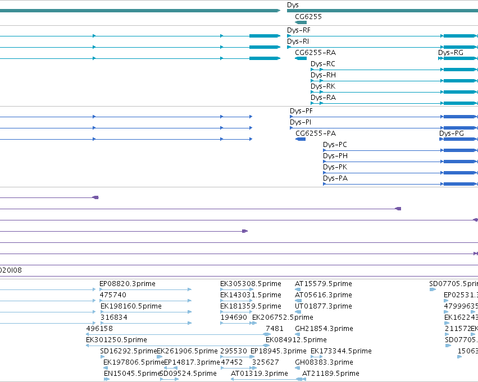Click the EK305308.5prime feature label
The height and width of the screenshot is (382, 478).
pos(251,284)
